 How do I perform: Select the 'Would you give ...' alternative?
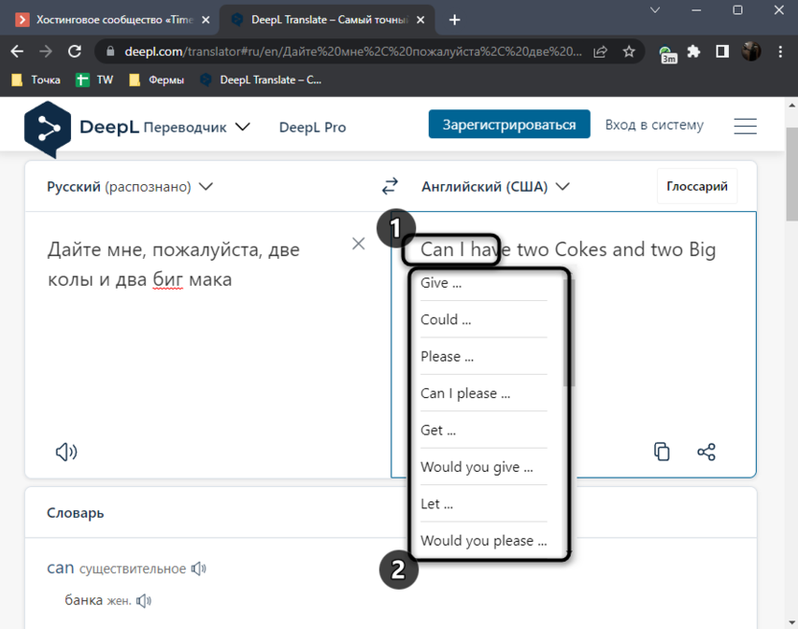(477, 467)
